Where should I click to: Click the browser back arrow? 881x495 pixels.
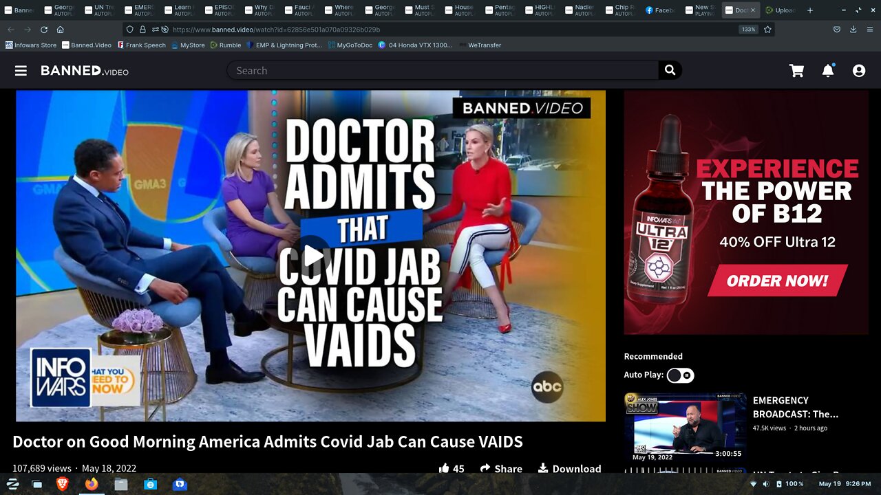11,30
